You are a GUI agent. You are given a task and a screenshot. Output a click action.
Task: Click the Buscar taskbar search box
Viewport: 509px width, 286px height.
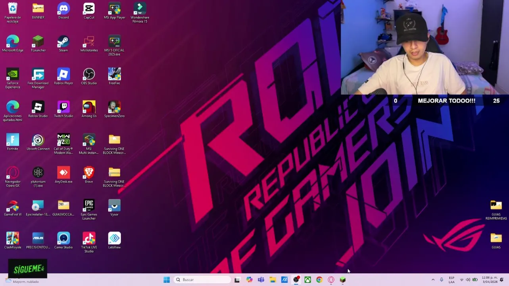click(203, 280)
